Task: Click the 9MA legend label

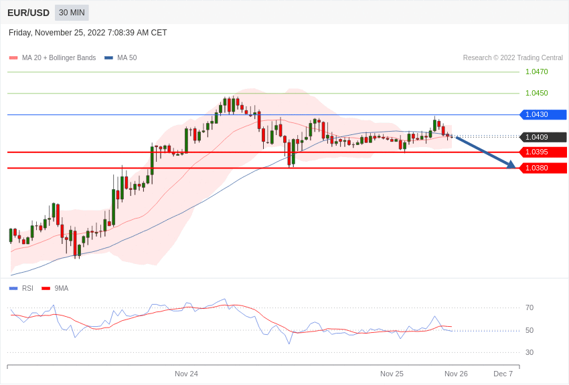Action: coord(62,288)
